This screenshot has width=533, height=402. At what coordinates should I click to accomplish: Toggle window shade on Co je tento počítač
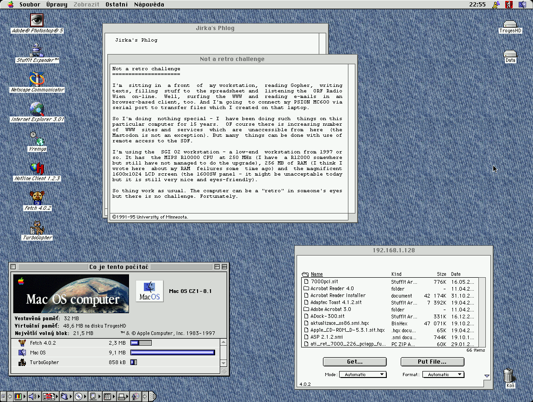(x=224, y=267)
